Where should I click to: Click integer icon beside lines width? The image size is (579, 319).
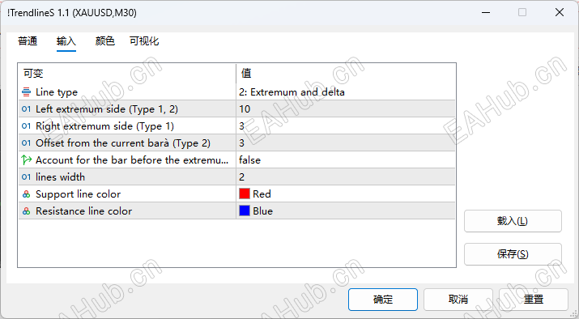tap(26, 177)
